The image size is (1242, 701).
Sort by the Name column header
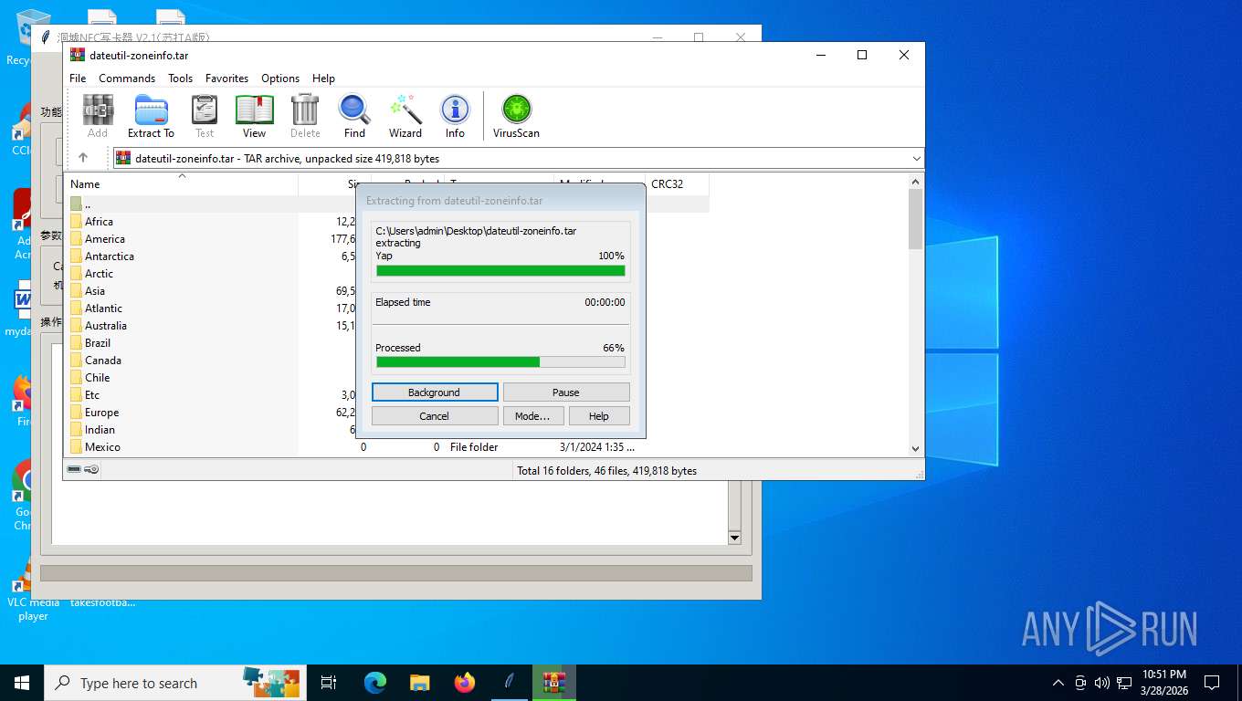(182, 184)
